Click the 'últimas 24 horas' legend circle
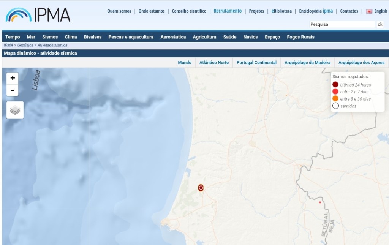The image size is (389, 245). 335,85
